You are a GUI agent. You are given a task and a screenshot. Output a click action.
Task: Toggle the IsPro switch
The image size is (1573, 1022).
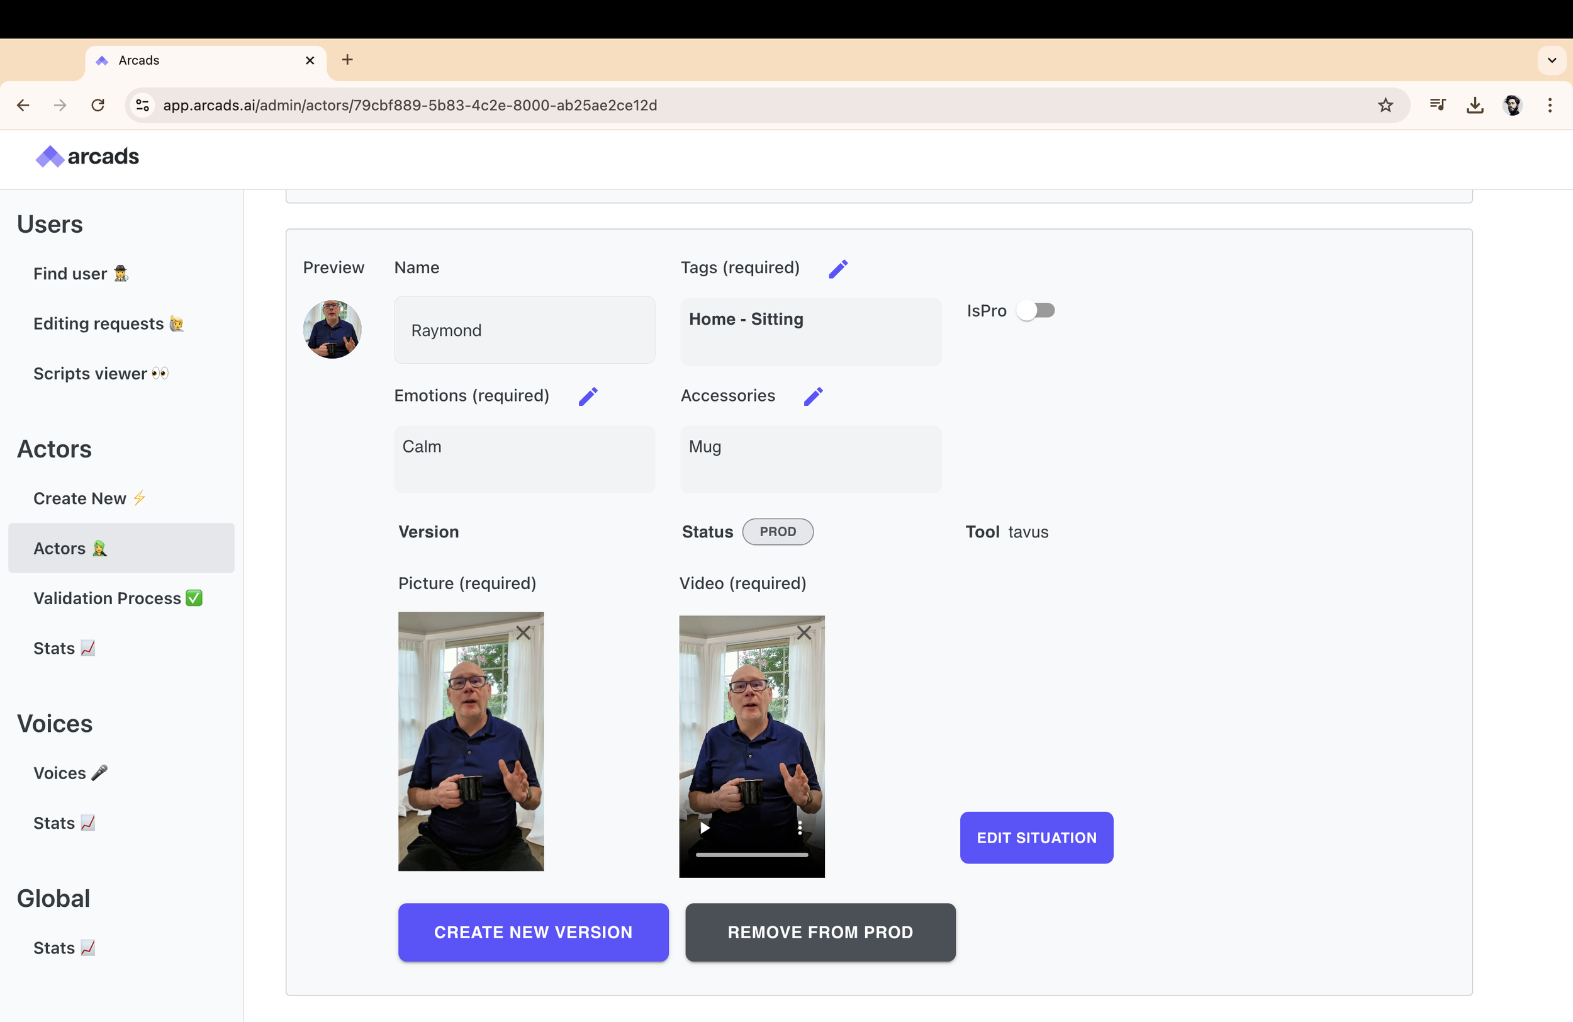point(1035,311)
